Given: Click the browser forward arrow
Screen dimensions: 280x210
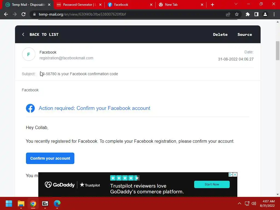Looking at the screenshot, I should [x=15, y=14].
